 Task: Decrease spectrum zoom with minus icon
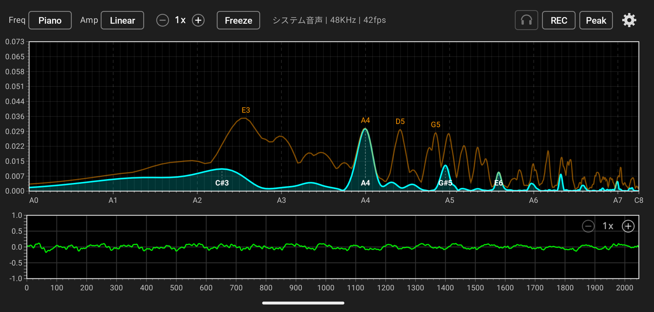coord(163,20)
